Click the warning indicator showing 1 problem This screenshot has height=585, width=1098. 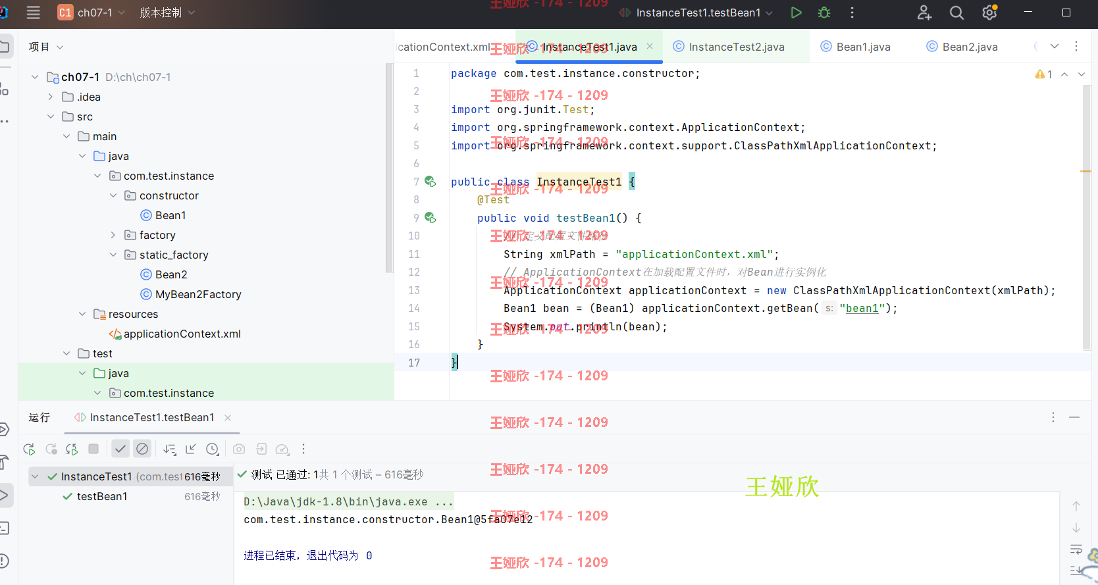(x=1043, y=74)
